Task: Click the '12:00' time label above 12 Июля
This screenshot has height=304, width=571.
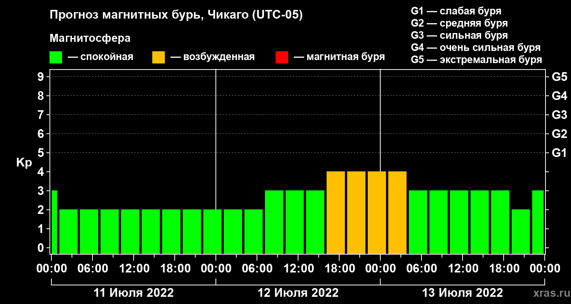Action: [298, 268]
